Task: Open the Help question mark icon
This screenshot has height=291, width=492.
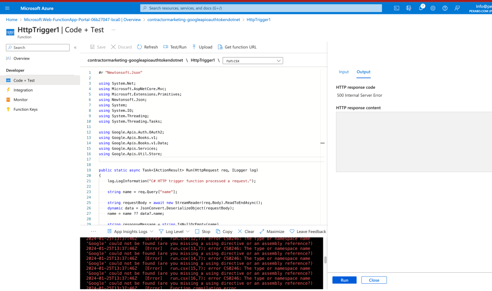Action: point(445,8)
